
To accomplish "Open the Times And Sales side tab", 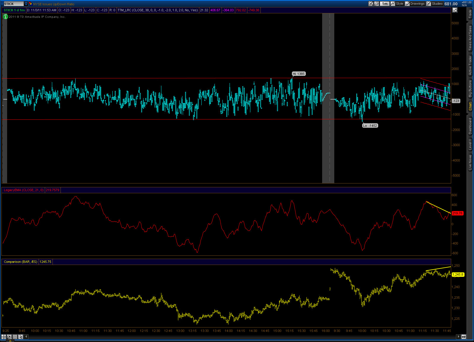I will (470, 38).
